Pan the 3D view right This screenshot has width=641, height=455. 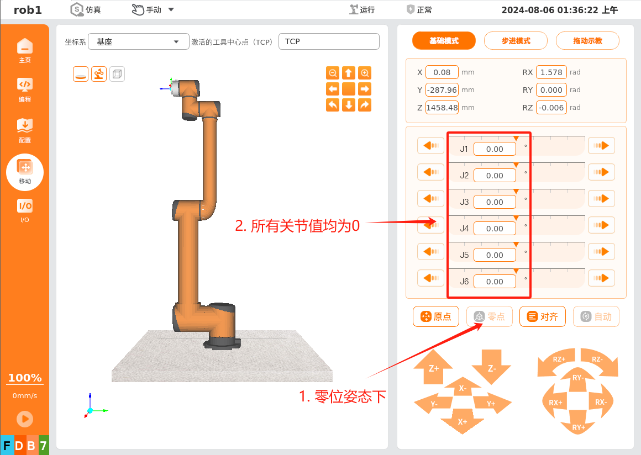(365, 89)
